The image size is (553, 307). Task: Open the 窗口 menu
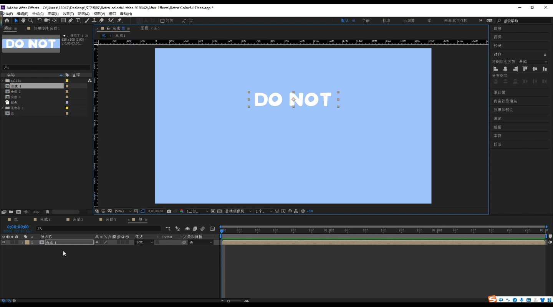[x=113, y=14]
